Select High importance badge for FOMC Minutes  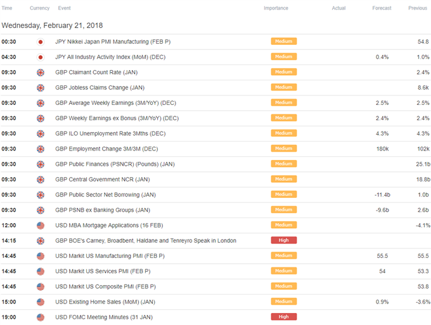point(284,317)
